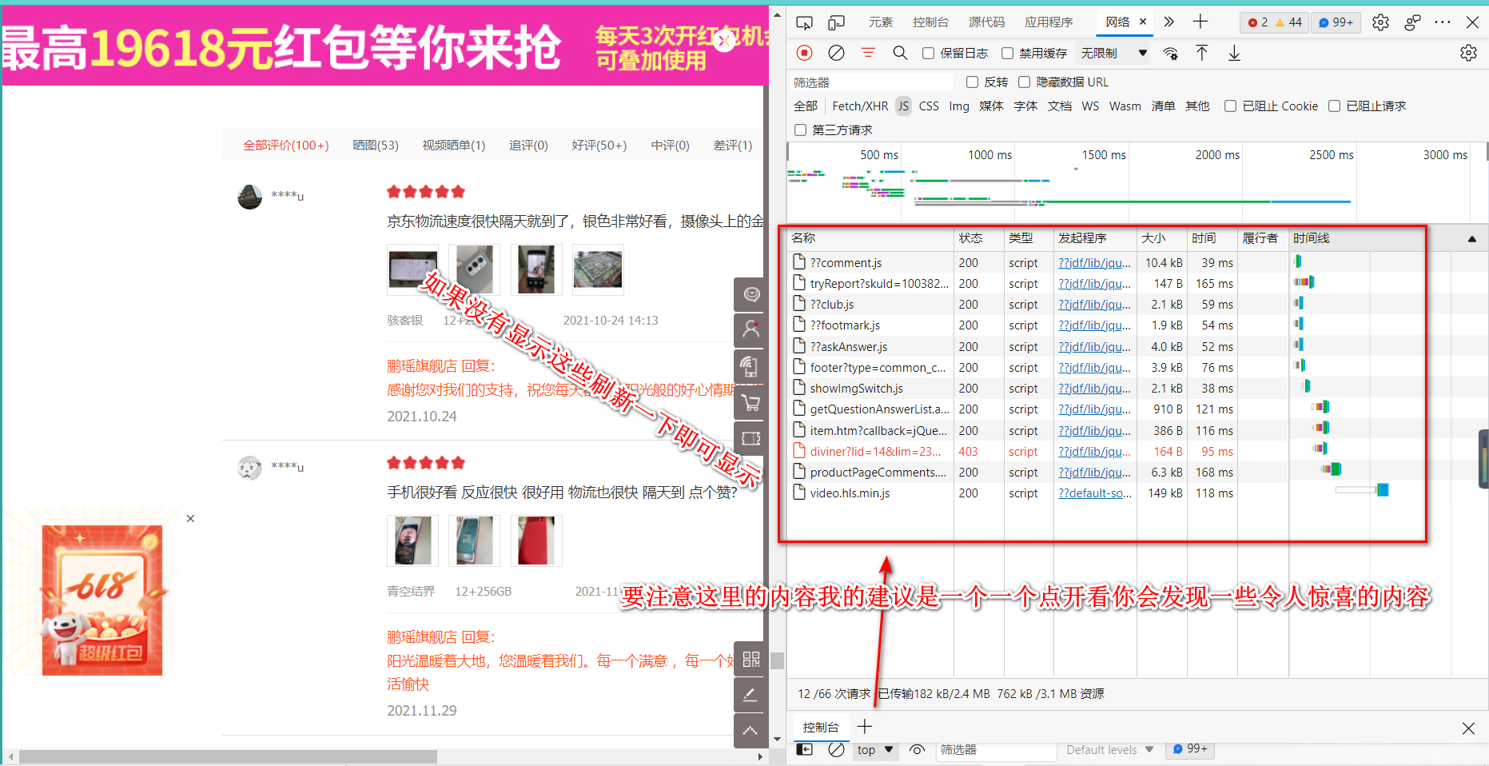Toggle device emulation mode

point(836,22)
